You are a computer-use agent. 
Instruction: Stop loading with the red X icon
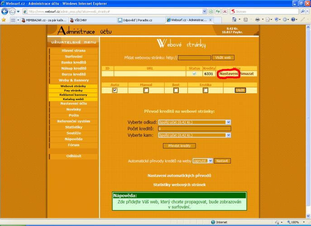[225, 11]
